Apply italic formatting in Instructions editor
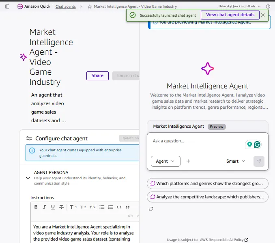This screenshot has width=275, height=243. [44, 207]
